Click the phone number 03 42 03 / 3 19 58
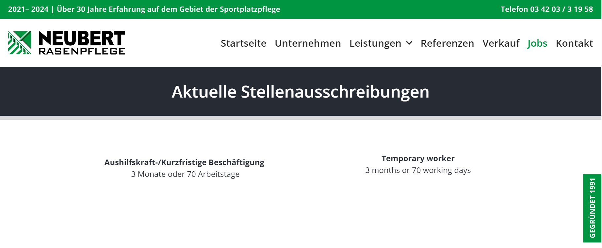This screenshot has height=248, width=602. pos(561,9)
